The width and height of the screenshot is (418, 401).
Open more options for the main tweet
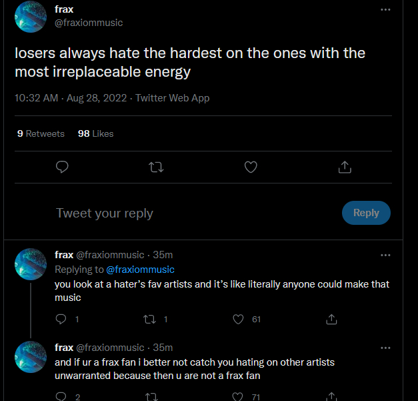(385, 10)
